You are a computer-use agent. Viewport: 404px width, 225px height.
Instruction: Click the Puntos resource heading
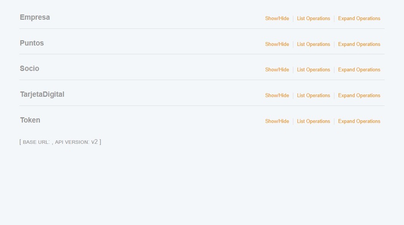pyautogui.click(x=32, y=43)
